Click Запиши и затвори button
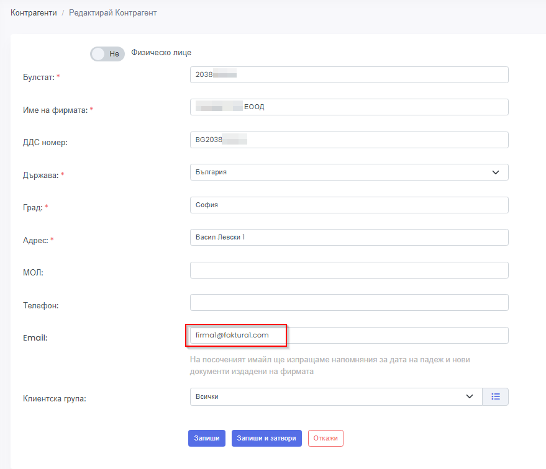Screen dimensions: 546x469 point(267,438)
